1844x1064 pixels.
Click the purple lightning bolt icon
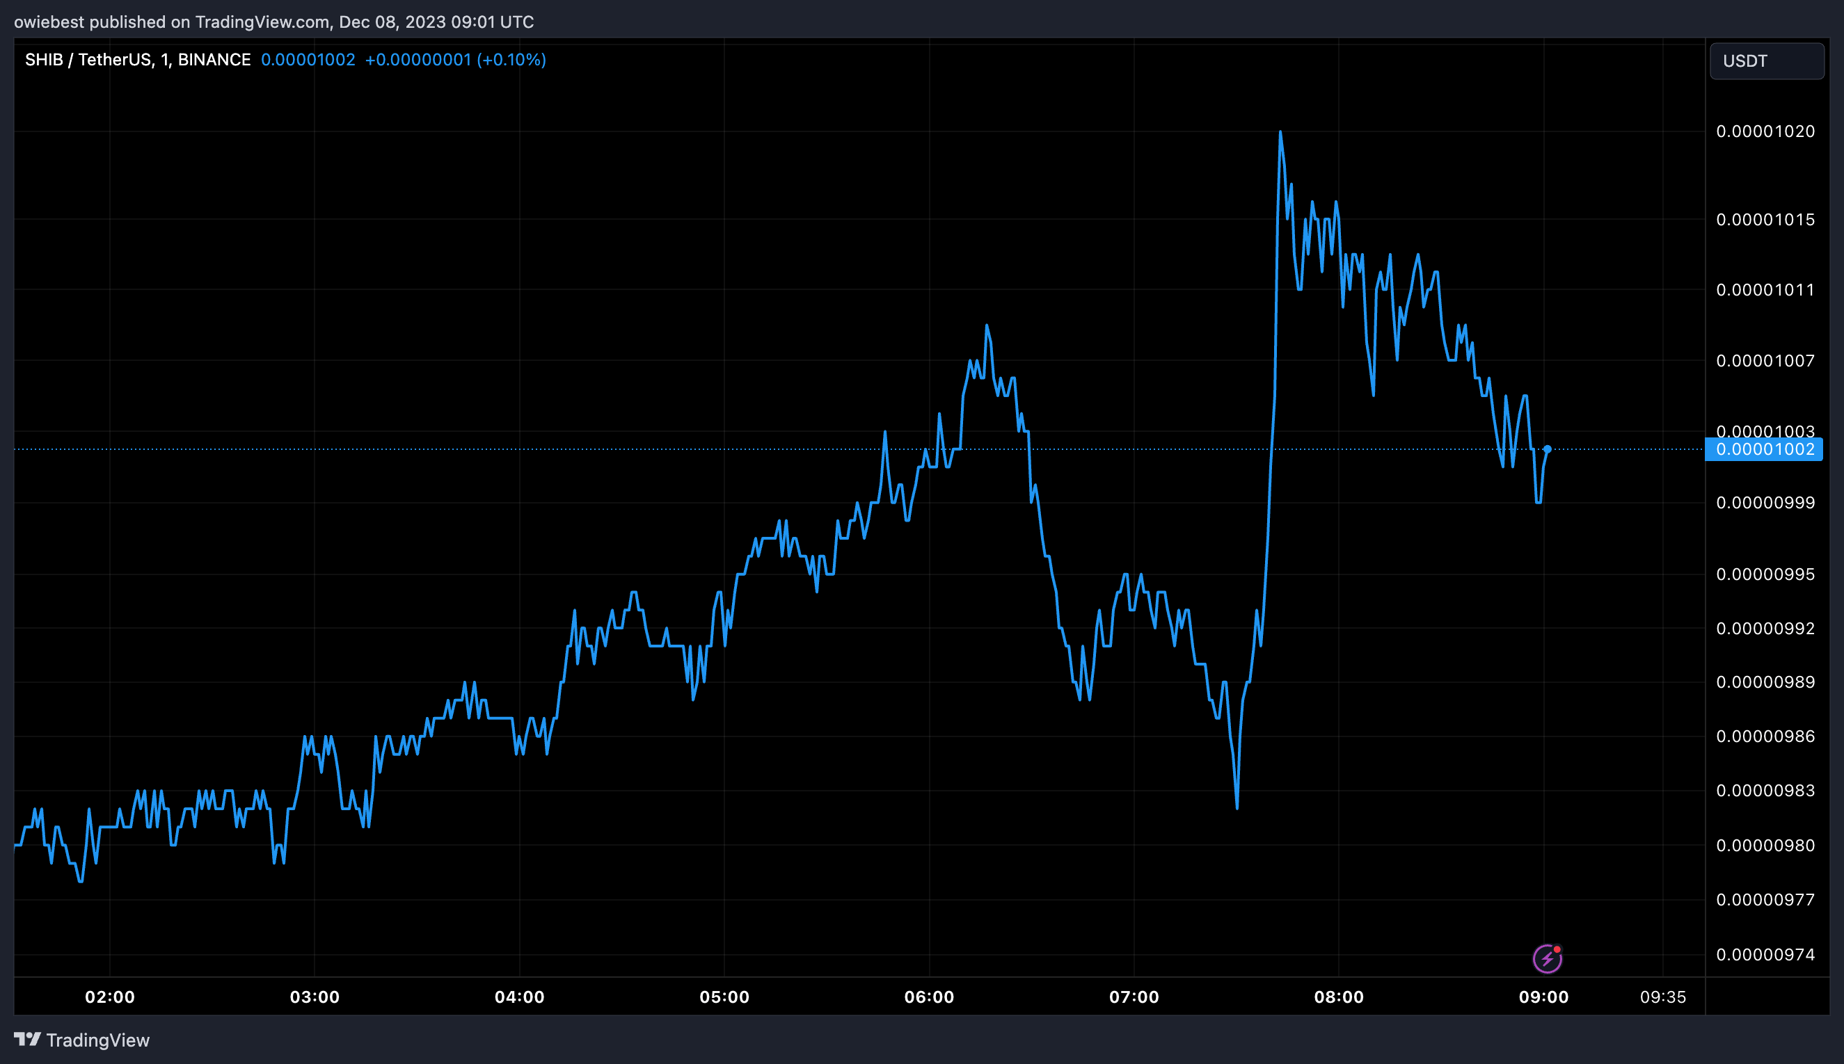(x=1547, y=959)
